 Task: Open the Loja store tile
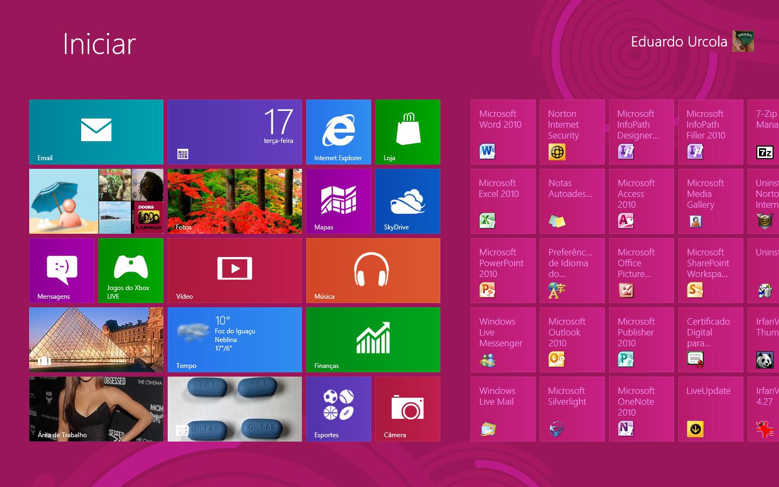(407, 131)
